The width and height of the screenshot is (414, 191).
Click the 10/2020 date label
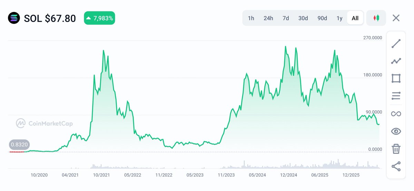point(39,175)
